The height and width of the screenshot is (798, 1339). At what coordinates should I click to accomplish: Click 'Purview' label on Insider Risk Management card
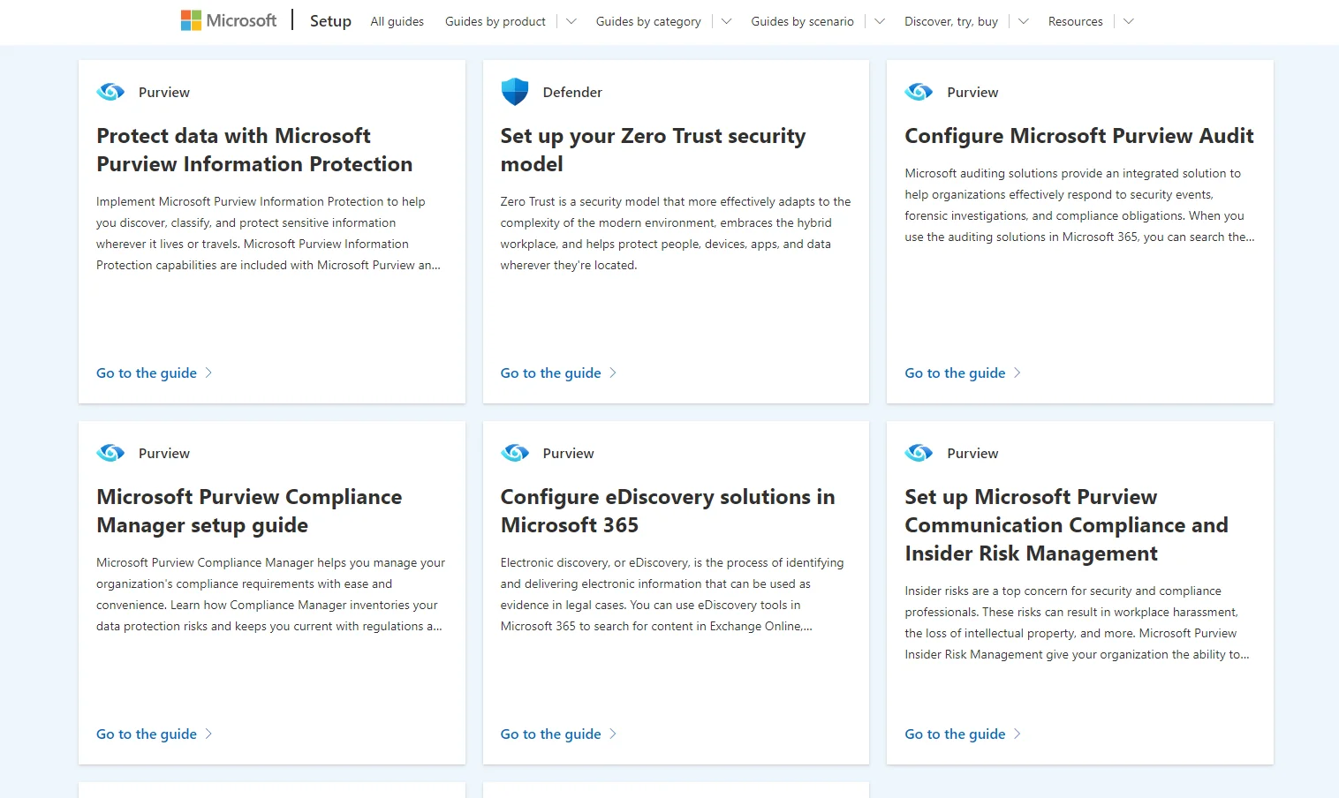tap(972, 453)
